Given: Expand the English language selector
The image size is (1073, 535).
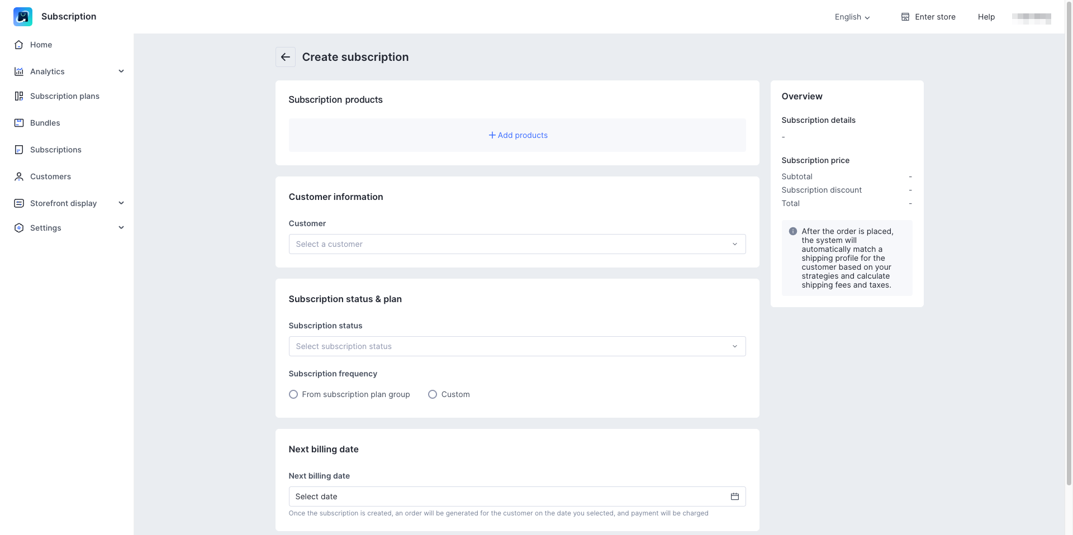Looking at the screenshot, I should pos(852,17).
